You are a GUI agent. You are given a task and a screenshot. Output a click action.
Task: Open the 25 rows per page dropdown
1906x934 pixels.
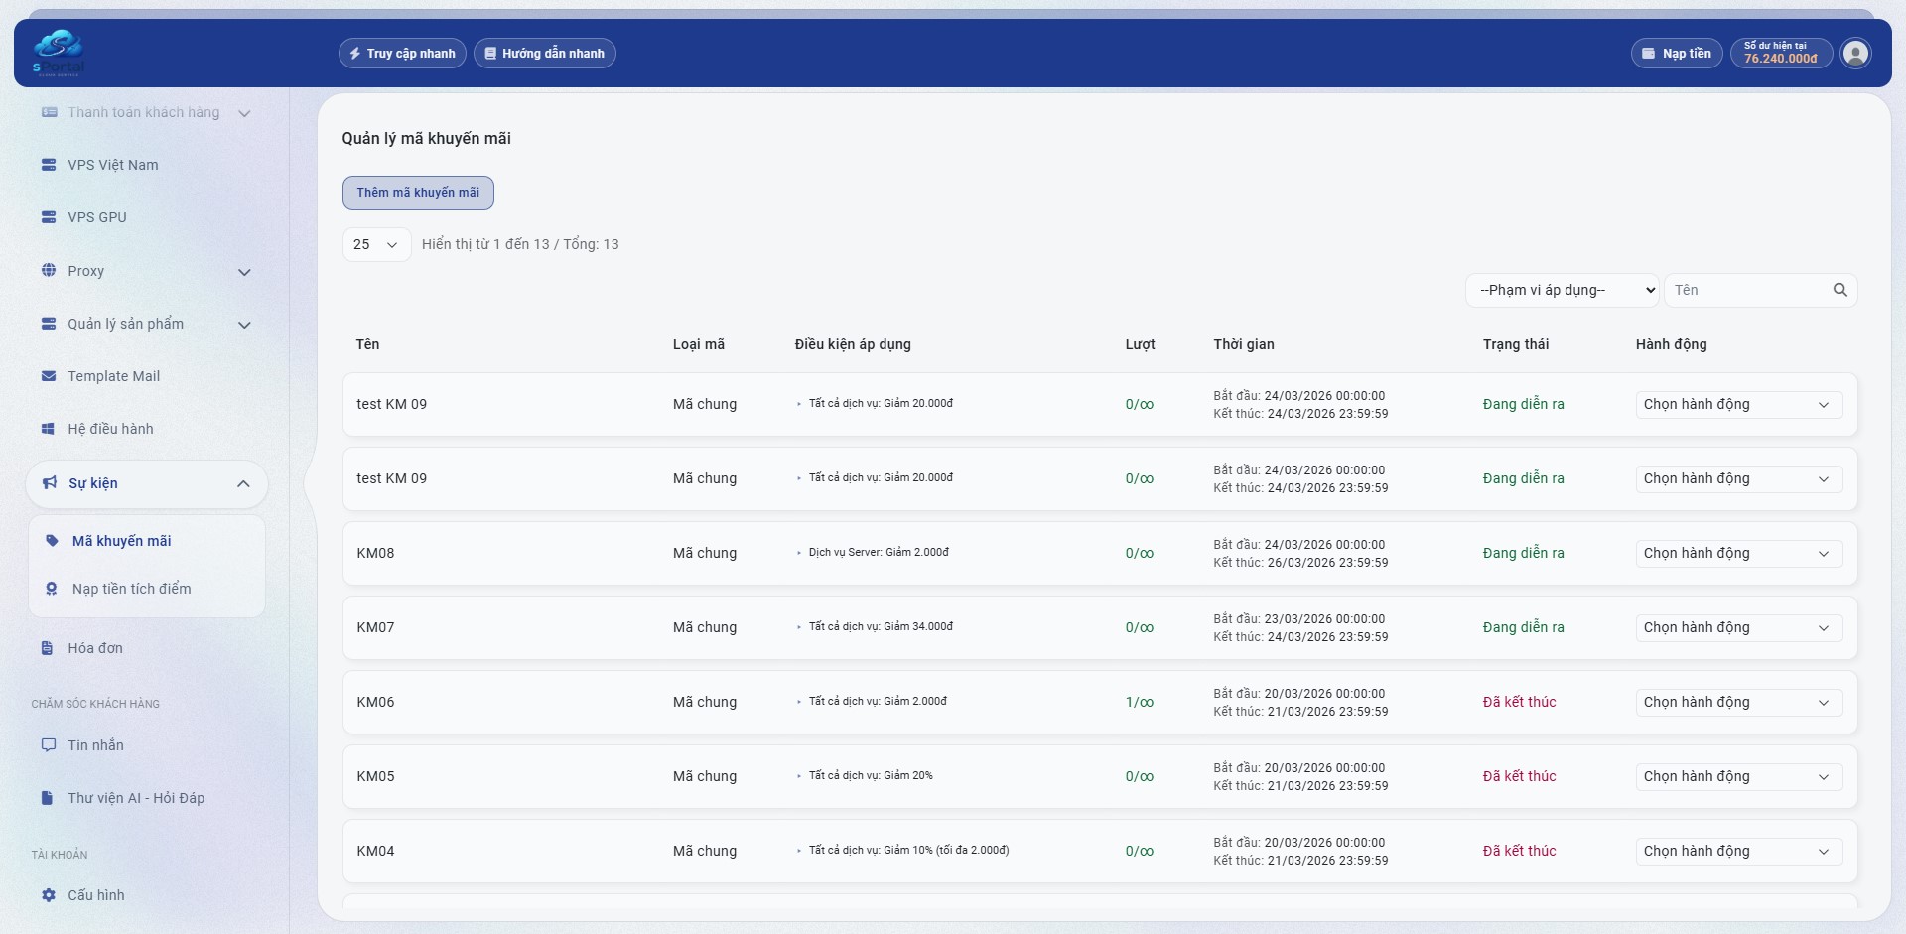376,244
